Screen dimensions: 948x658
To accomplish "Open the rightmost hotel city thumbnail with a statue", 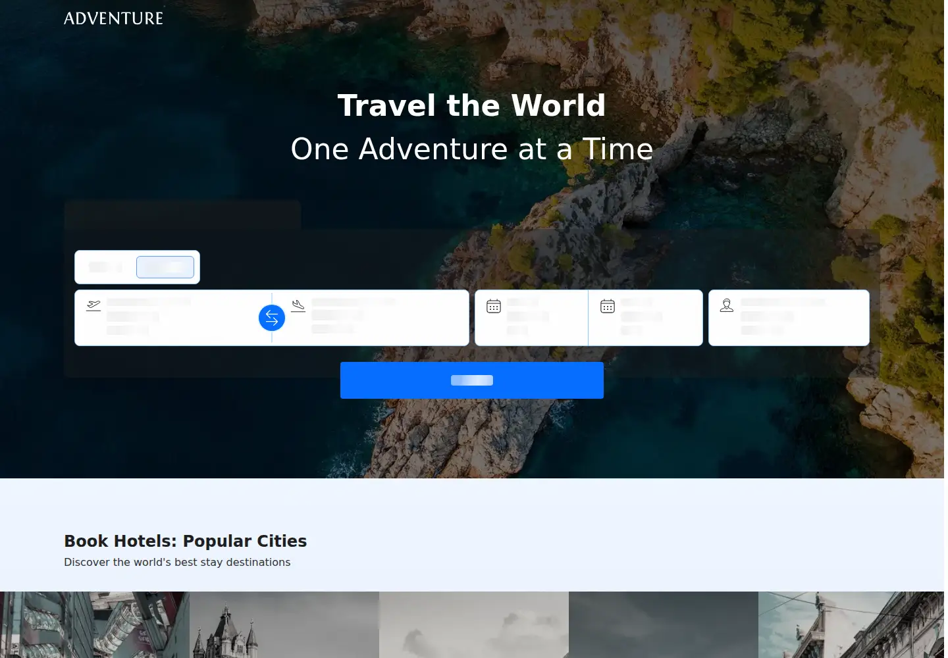I will (853, 624).
